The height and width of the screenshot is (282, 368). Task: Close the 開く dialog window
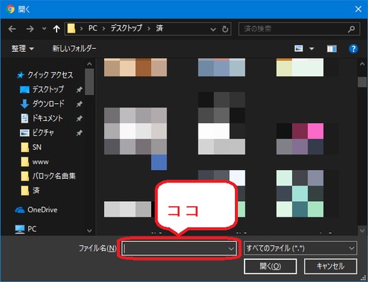[x=358, y=9]
